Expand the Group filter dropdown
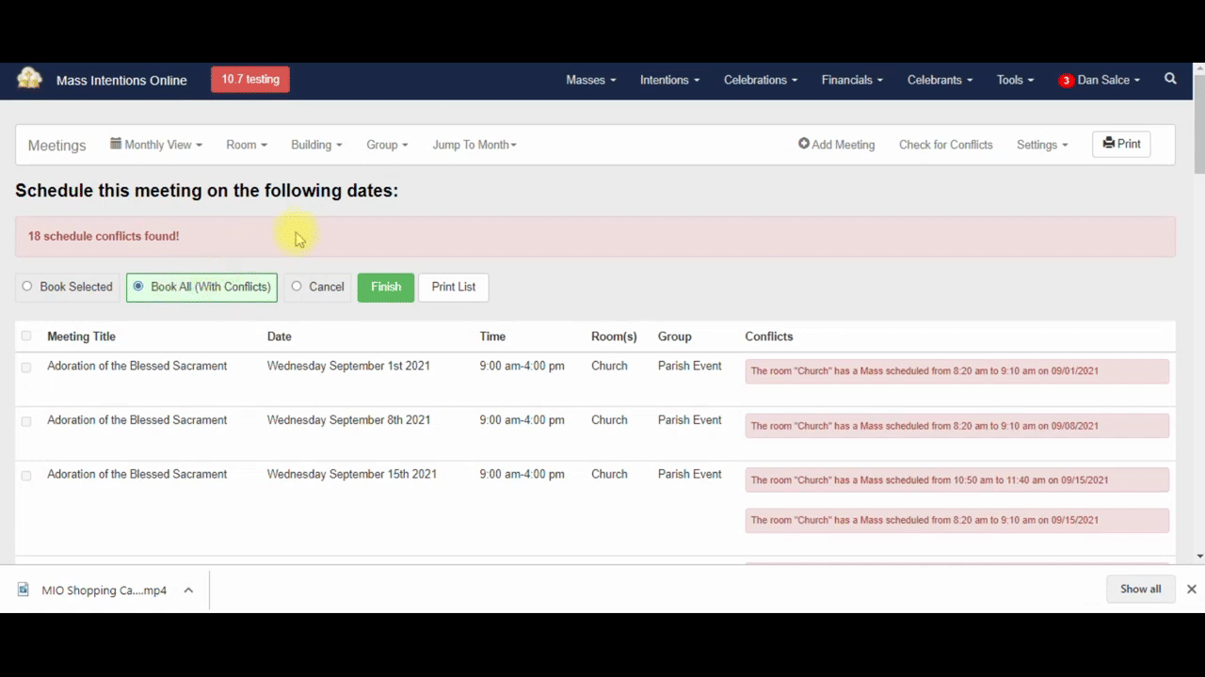Image resolution: width=1205 pixels, height=677 pixels. [x=387, y=145]
